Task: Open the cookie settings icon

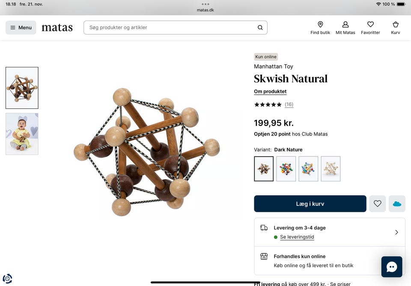Action: click(x=7, y=278)
